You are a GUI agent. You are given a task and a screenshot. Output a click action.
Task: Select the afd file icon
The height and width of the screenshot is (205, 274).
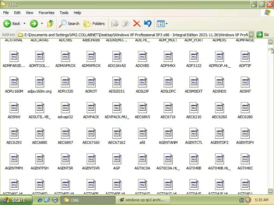tap(142, 133)
